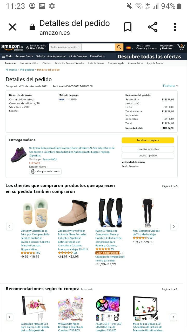Select Amazon Basics in navigation bar
Screen dimensions: 187x332
pos(24,56)
